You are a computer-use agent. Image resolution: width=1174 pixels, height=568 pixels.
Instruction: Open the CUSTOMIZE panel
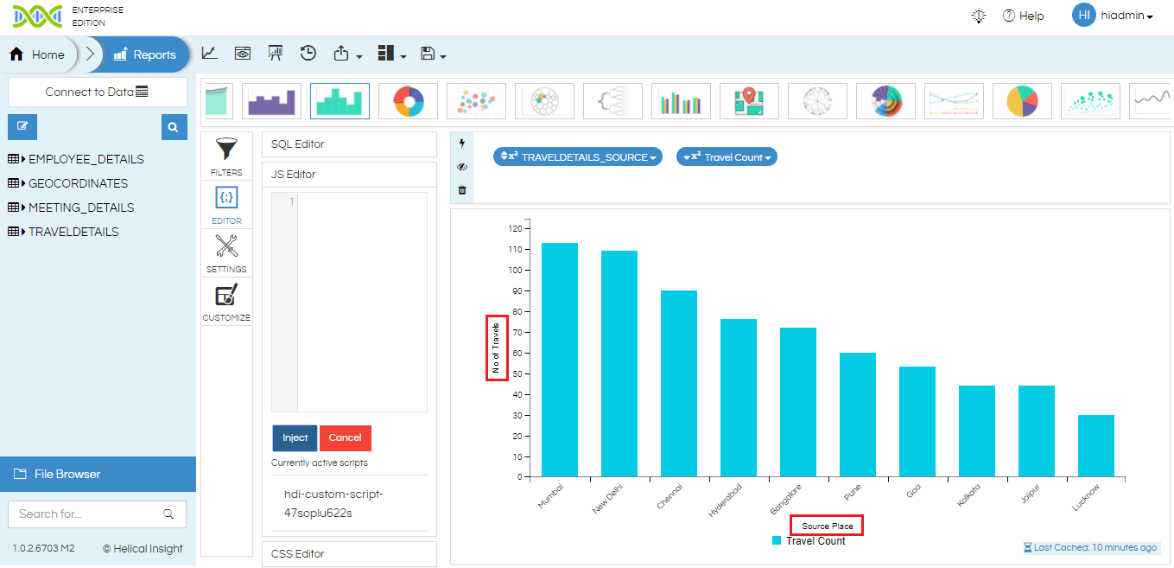coord(226,303)
